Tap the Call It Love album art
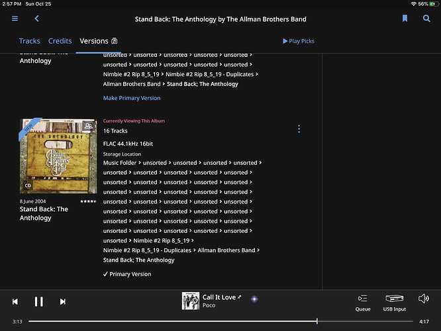 click(191, 301)
